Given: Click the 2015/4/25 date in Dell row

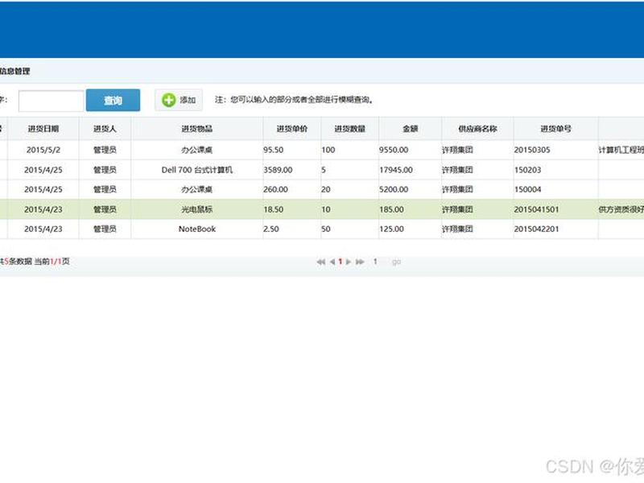Looking at the screenshot, I should (43, 170).
